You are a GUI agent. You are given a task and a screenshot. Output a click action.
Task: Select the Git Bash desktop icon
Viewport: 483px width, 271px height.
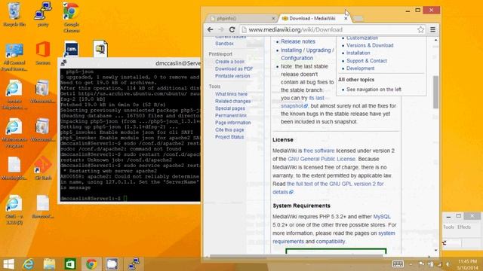pos(43,168)
